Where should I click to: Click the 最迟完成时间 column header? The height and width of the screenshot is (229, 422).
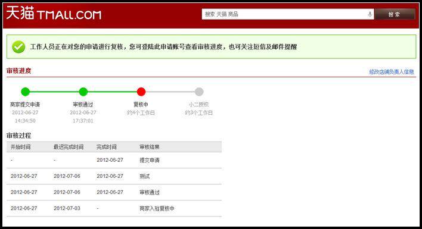click(x=69, y=147)
